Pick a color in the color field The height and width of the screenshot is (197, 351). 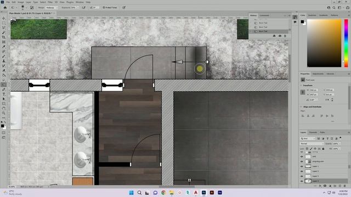(x=324, y=43)
